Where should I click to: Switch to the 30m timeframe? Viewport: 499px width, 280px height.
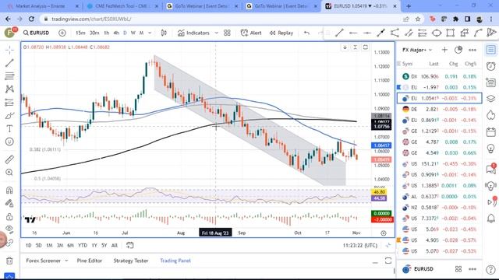pyautogui.click(x=94, y=33)
